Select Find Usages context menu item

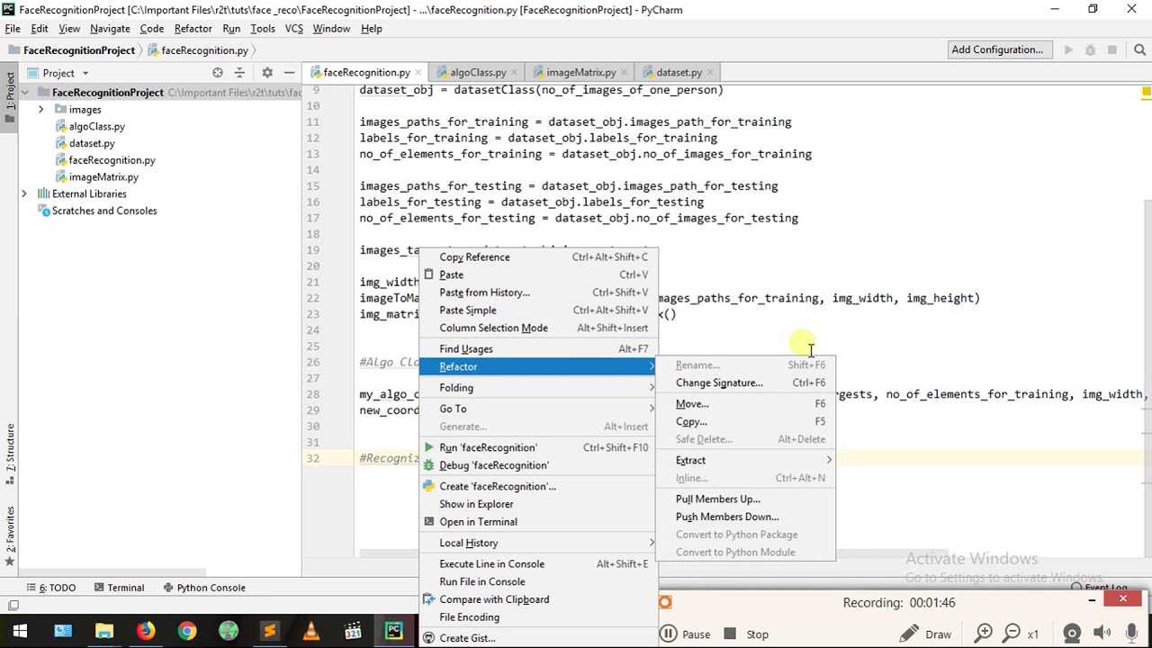pyautogui.click(x=539, y=349)
